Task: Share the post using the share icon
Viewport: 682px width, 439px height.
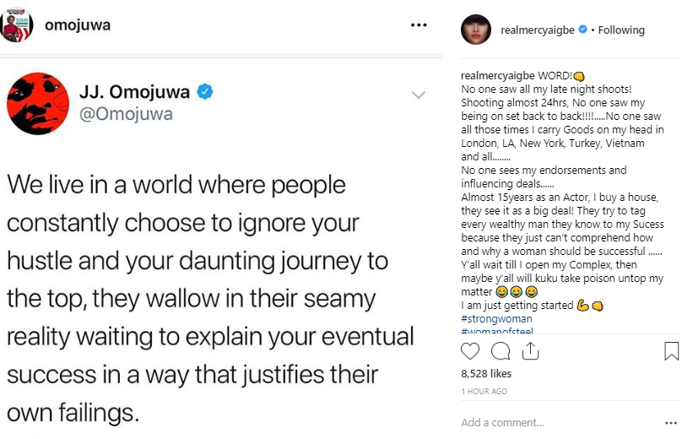Action: [x=530, y=350]
